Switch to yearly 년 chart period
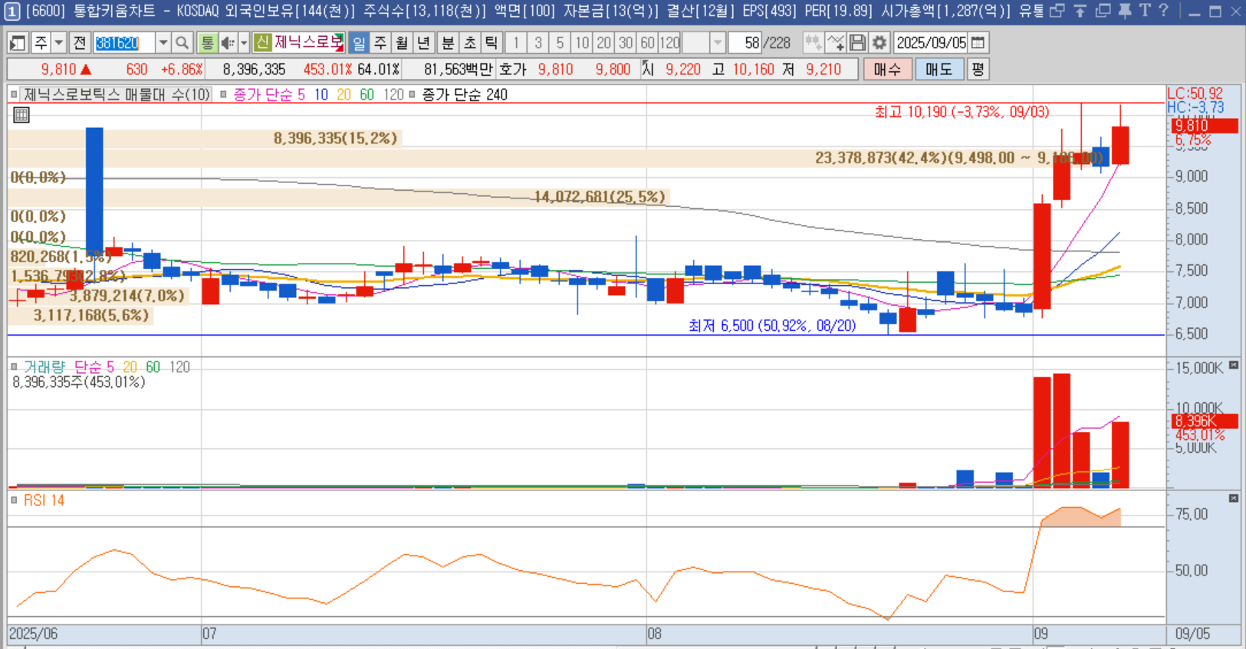 click(424, 43)
